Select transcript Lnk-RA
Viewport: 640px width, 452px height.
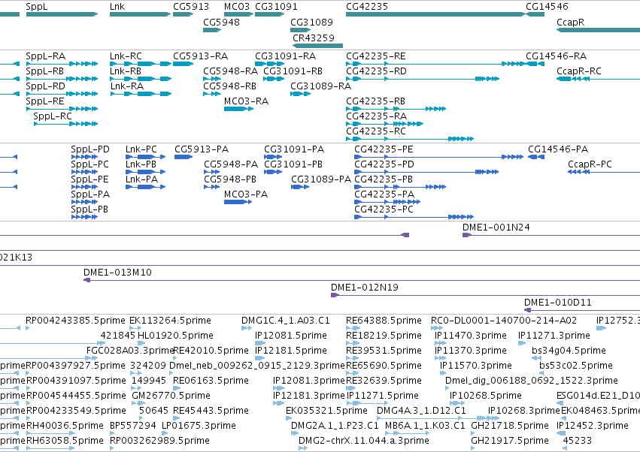(141, 94)
